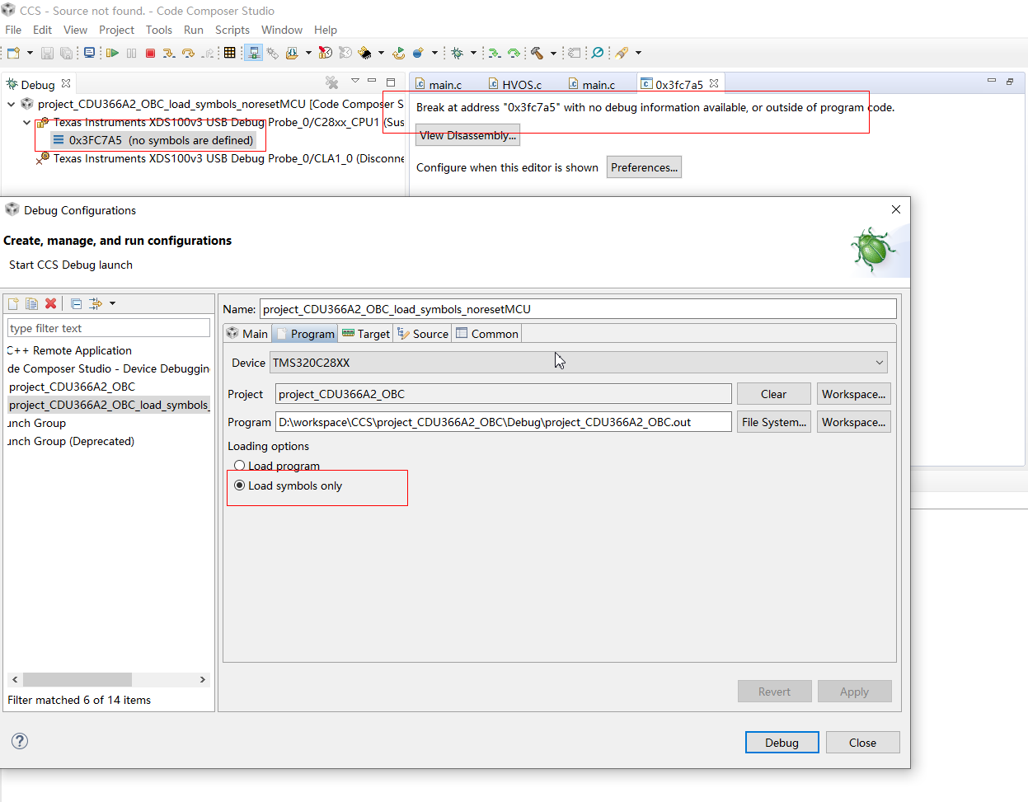Click the Save All toolbar icon

coord(66,53)
